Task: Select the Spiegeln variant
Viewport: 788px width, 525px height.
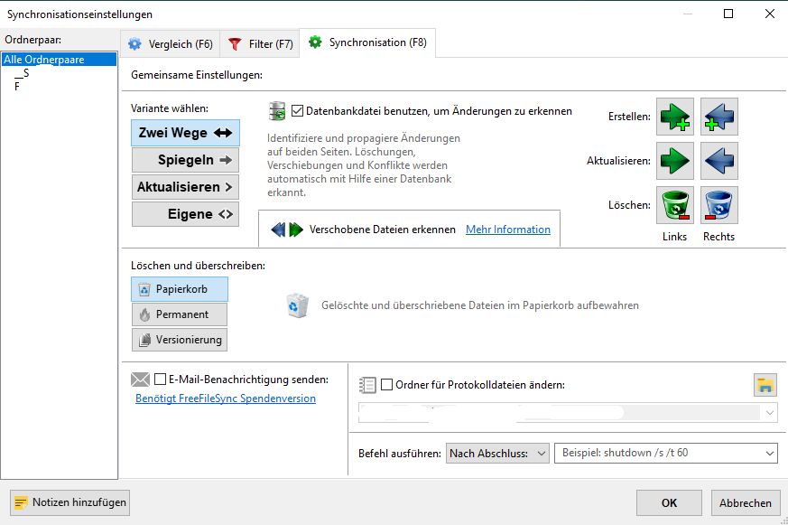Action: point(185,160)
